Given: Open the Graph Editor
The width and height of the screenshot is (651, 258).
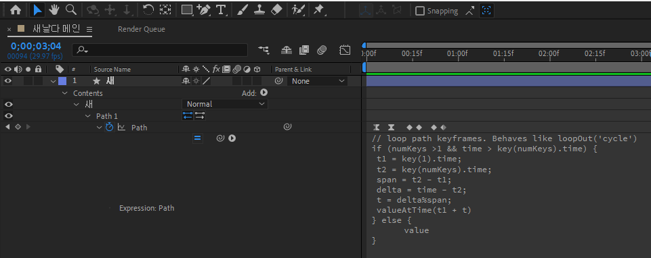Looking at the screenshot, I should (345, 50).
